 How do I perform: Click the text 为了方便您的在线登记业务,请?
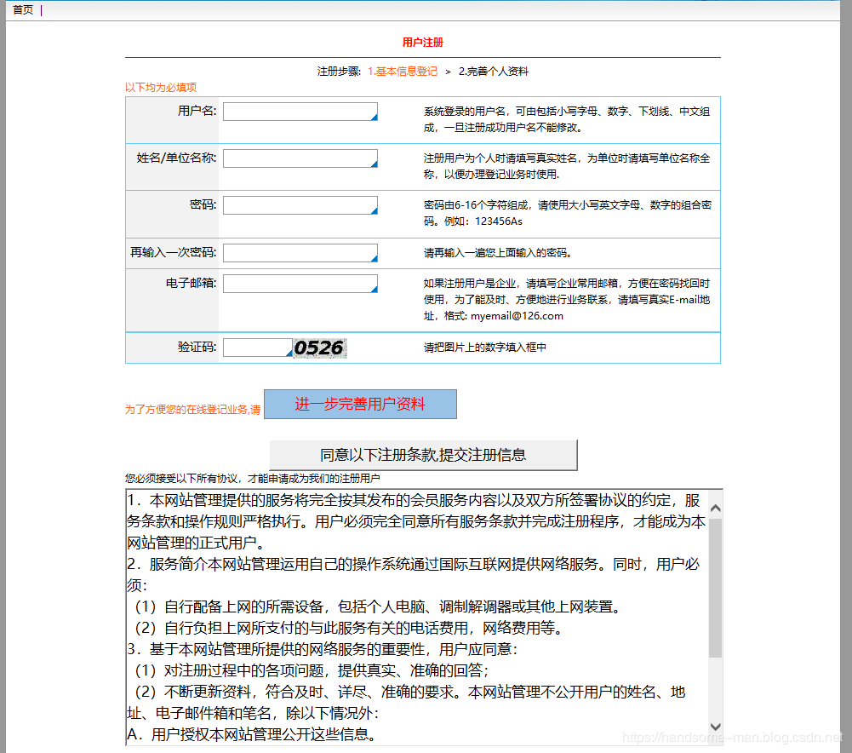(x=193, y=410)
